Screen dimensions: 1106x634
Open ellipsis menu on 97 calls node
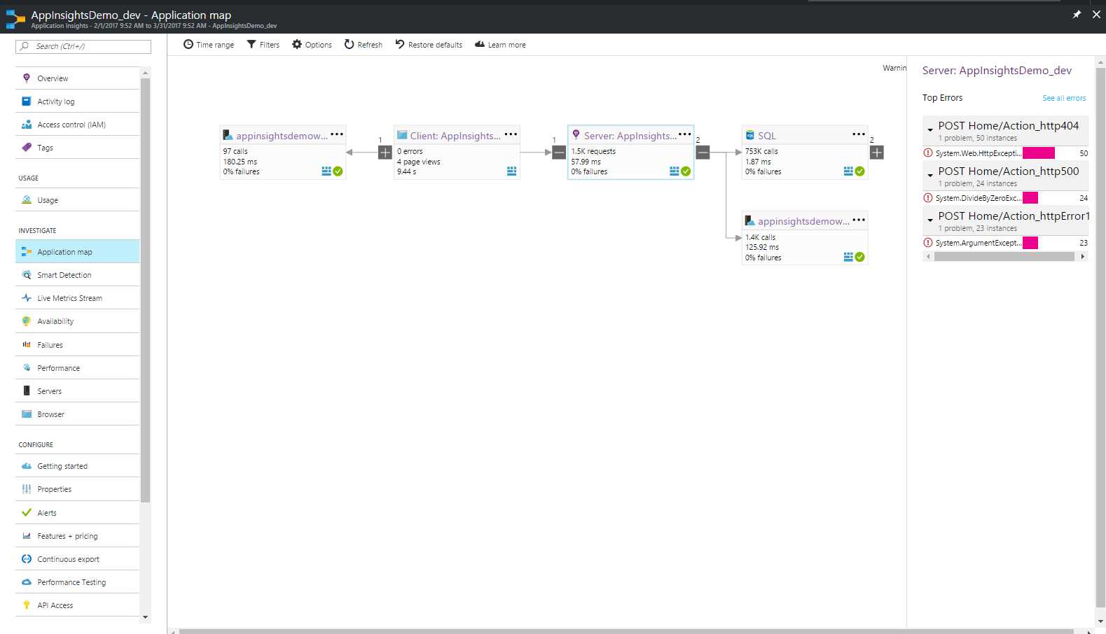pos(337,134)
